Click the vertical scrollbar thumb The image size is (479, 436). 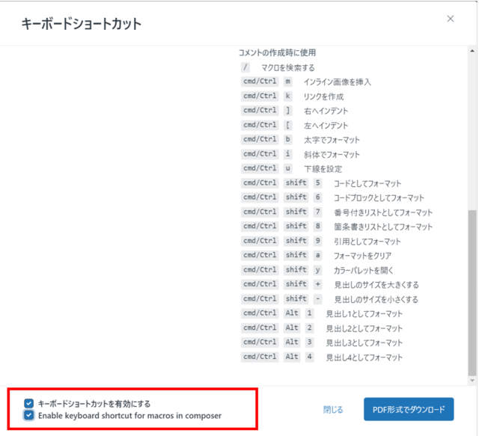tap(472, 292)
